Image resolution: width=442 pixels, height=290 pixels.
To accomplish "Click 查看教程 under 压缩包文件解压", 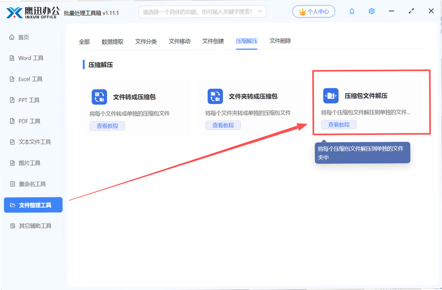I will point(339,125).
